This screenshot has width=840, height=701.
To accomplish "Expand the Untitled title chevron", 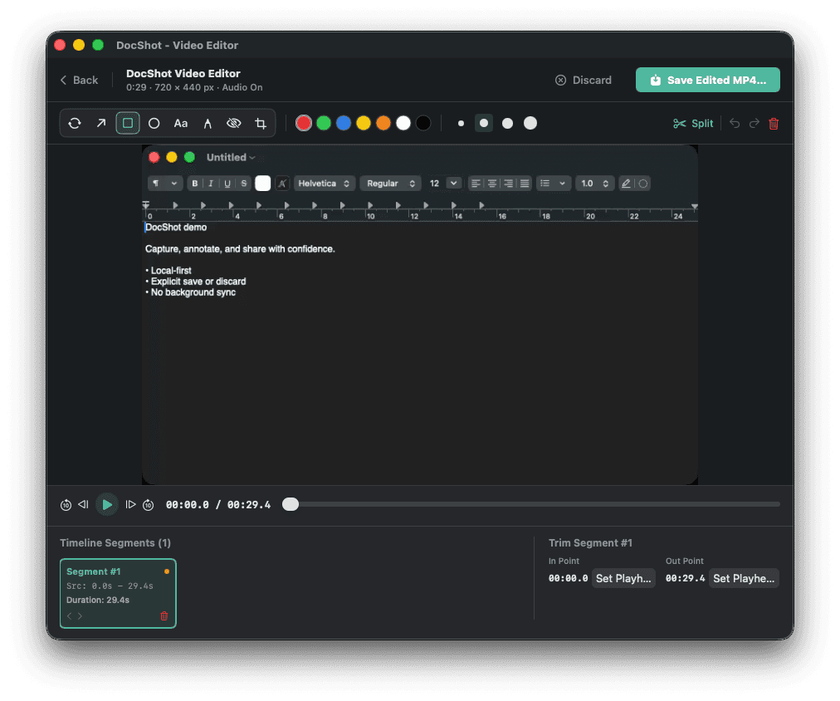I will point(252,158).
